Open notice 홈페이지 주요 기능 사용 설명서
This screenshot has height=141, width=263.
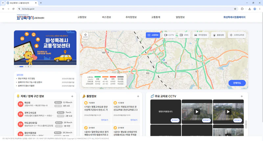30,82
